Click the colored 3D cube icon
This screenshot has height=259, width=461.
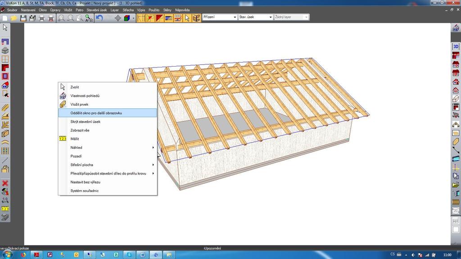tap(127, 18)
